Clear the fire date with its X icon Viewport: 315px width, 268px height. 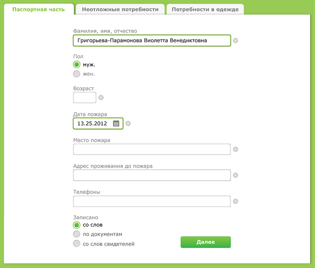click(128, 123)
